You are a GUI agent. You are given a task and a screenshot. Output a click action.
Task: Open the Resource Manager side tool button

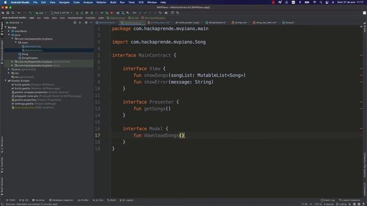click(2, 52)
